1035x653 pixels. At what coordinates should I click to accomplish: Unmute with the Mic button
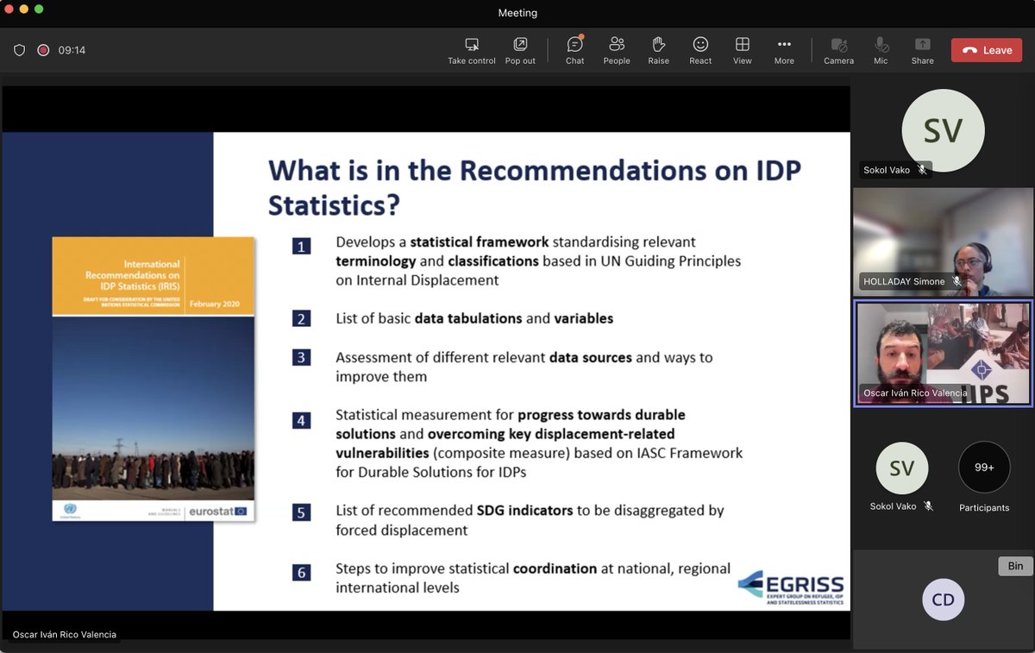(x=881, y=51)
